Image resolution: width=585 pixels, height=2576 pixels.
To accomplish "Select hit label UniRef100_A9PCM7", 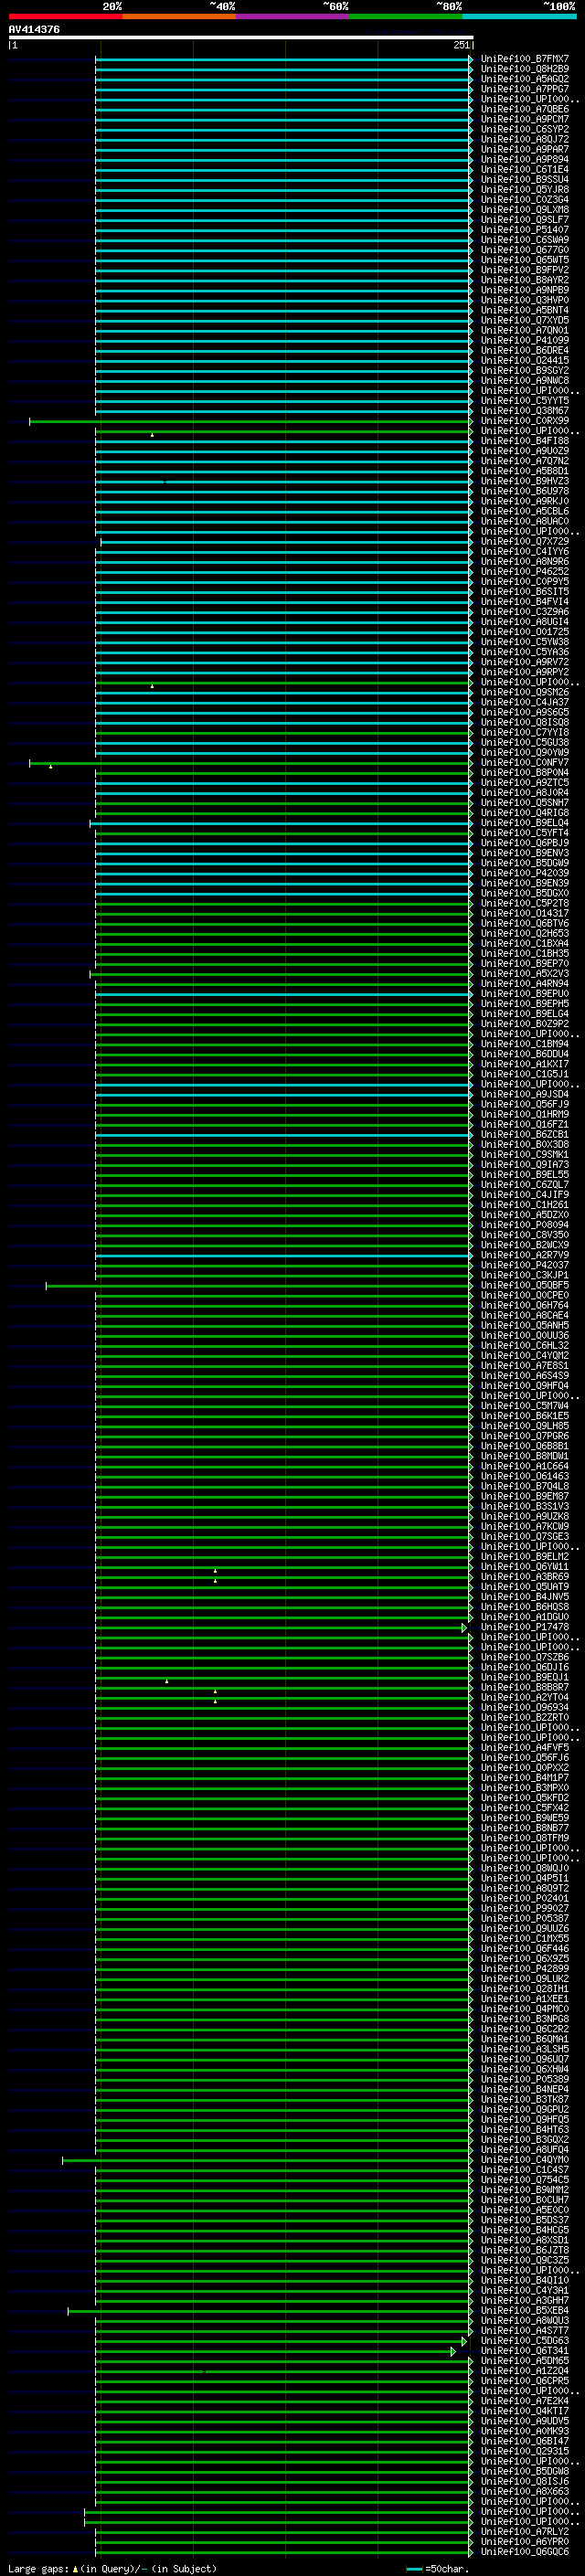I will click(x=524, y=119).
